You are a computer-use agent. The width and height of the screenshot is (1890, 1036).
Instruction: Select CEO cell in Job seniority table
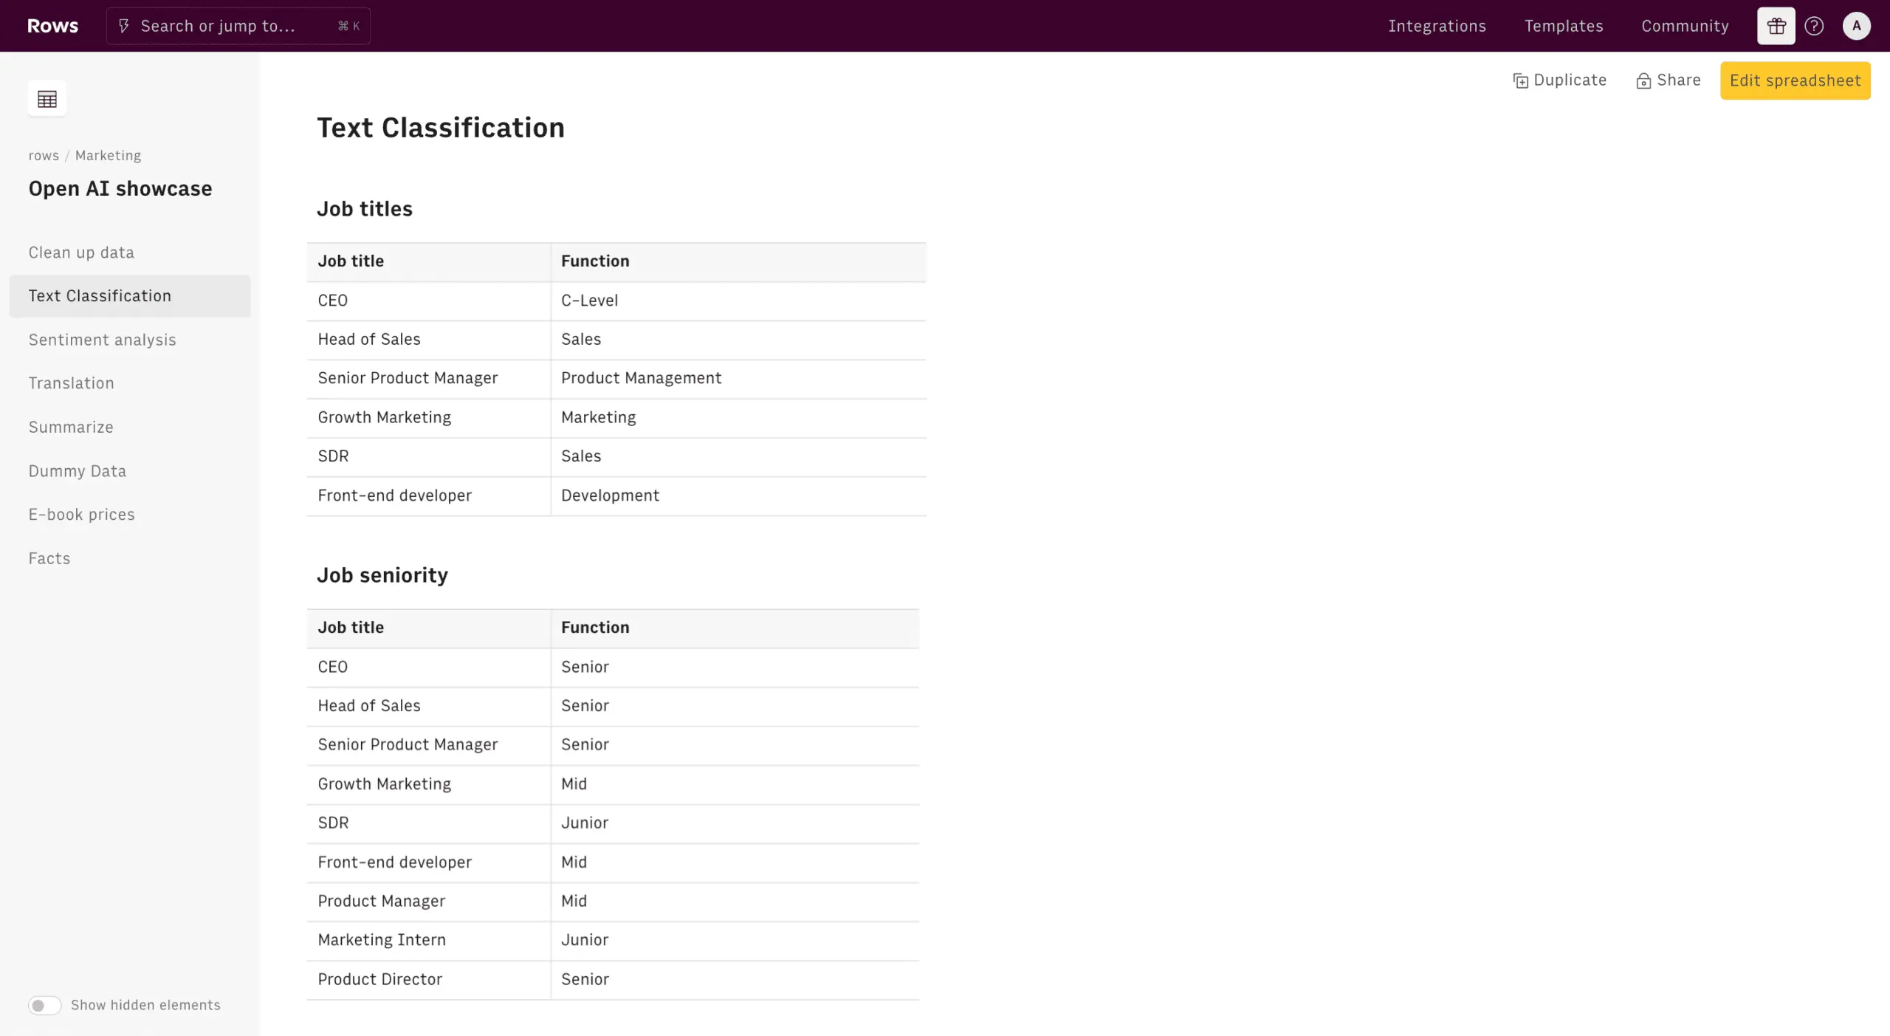point(429,667)
